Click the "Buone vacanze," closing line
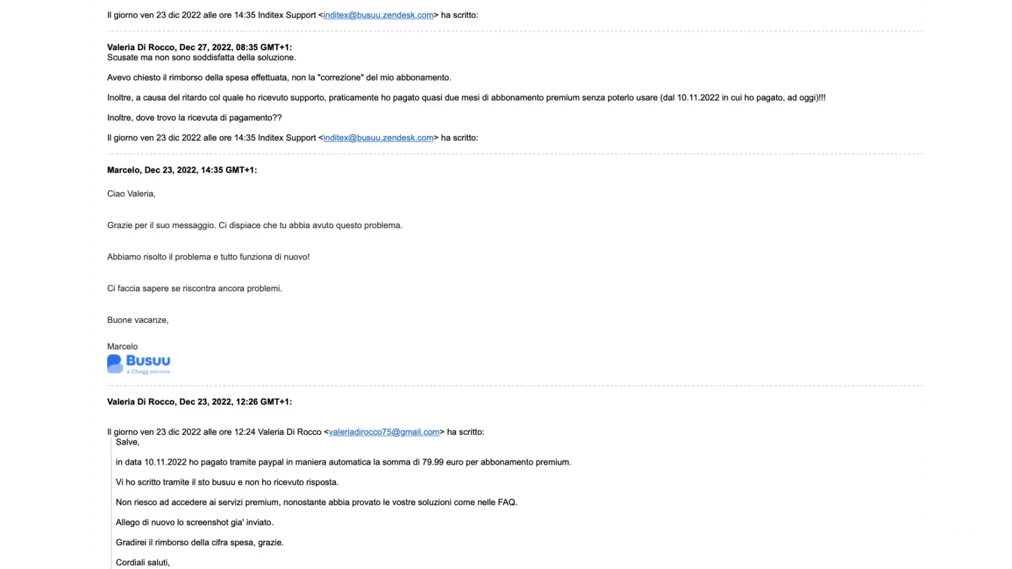The width and height of the screenshot is (1012, 569). (138, 320)
